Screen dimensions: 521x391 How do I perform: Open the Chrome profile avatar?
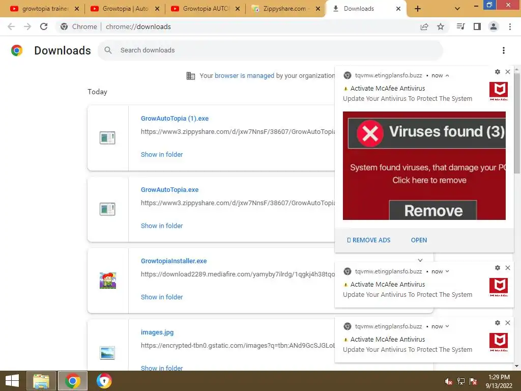[x=494, y=26]
